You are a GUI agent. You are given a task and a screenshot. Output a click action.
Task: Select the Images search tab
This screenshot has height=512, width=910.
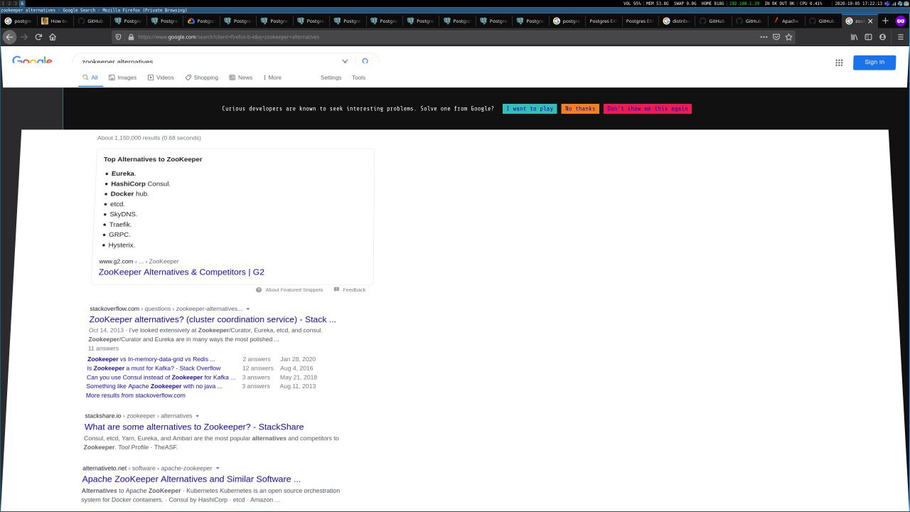[122, 78]
